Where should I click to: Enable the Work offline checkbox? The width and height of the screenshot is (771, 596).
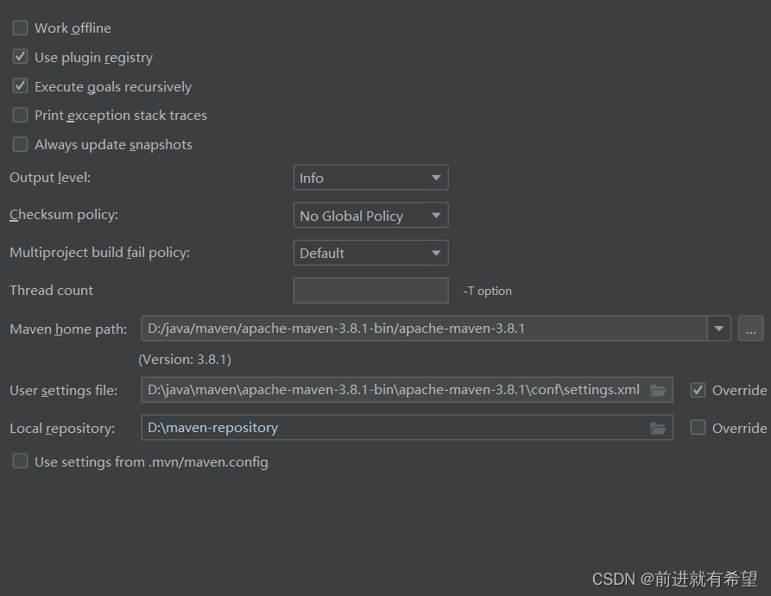pyautogui.click(x=20, y=28)
